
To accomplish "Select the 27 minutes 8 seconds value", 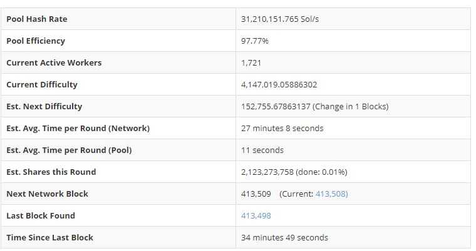I will pyautogui.click(x=282, y=128).
